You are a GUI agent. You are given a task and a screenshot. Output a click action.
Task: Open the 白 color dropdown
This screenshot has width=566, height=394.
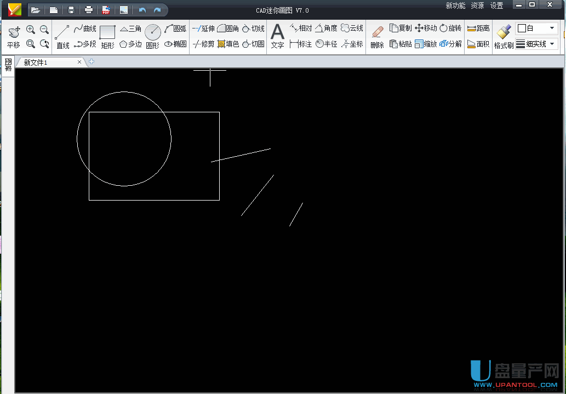coord(552,28)
